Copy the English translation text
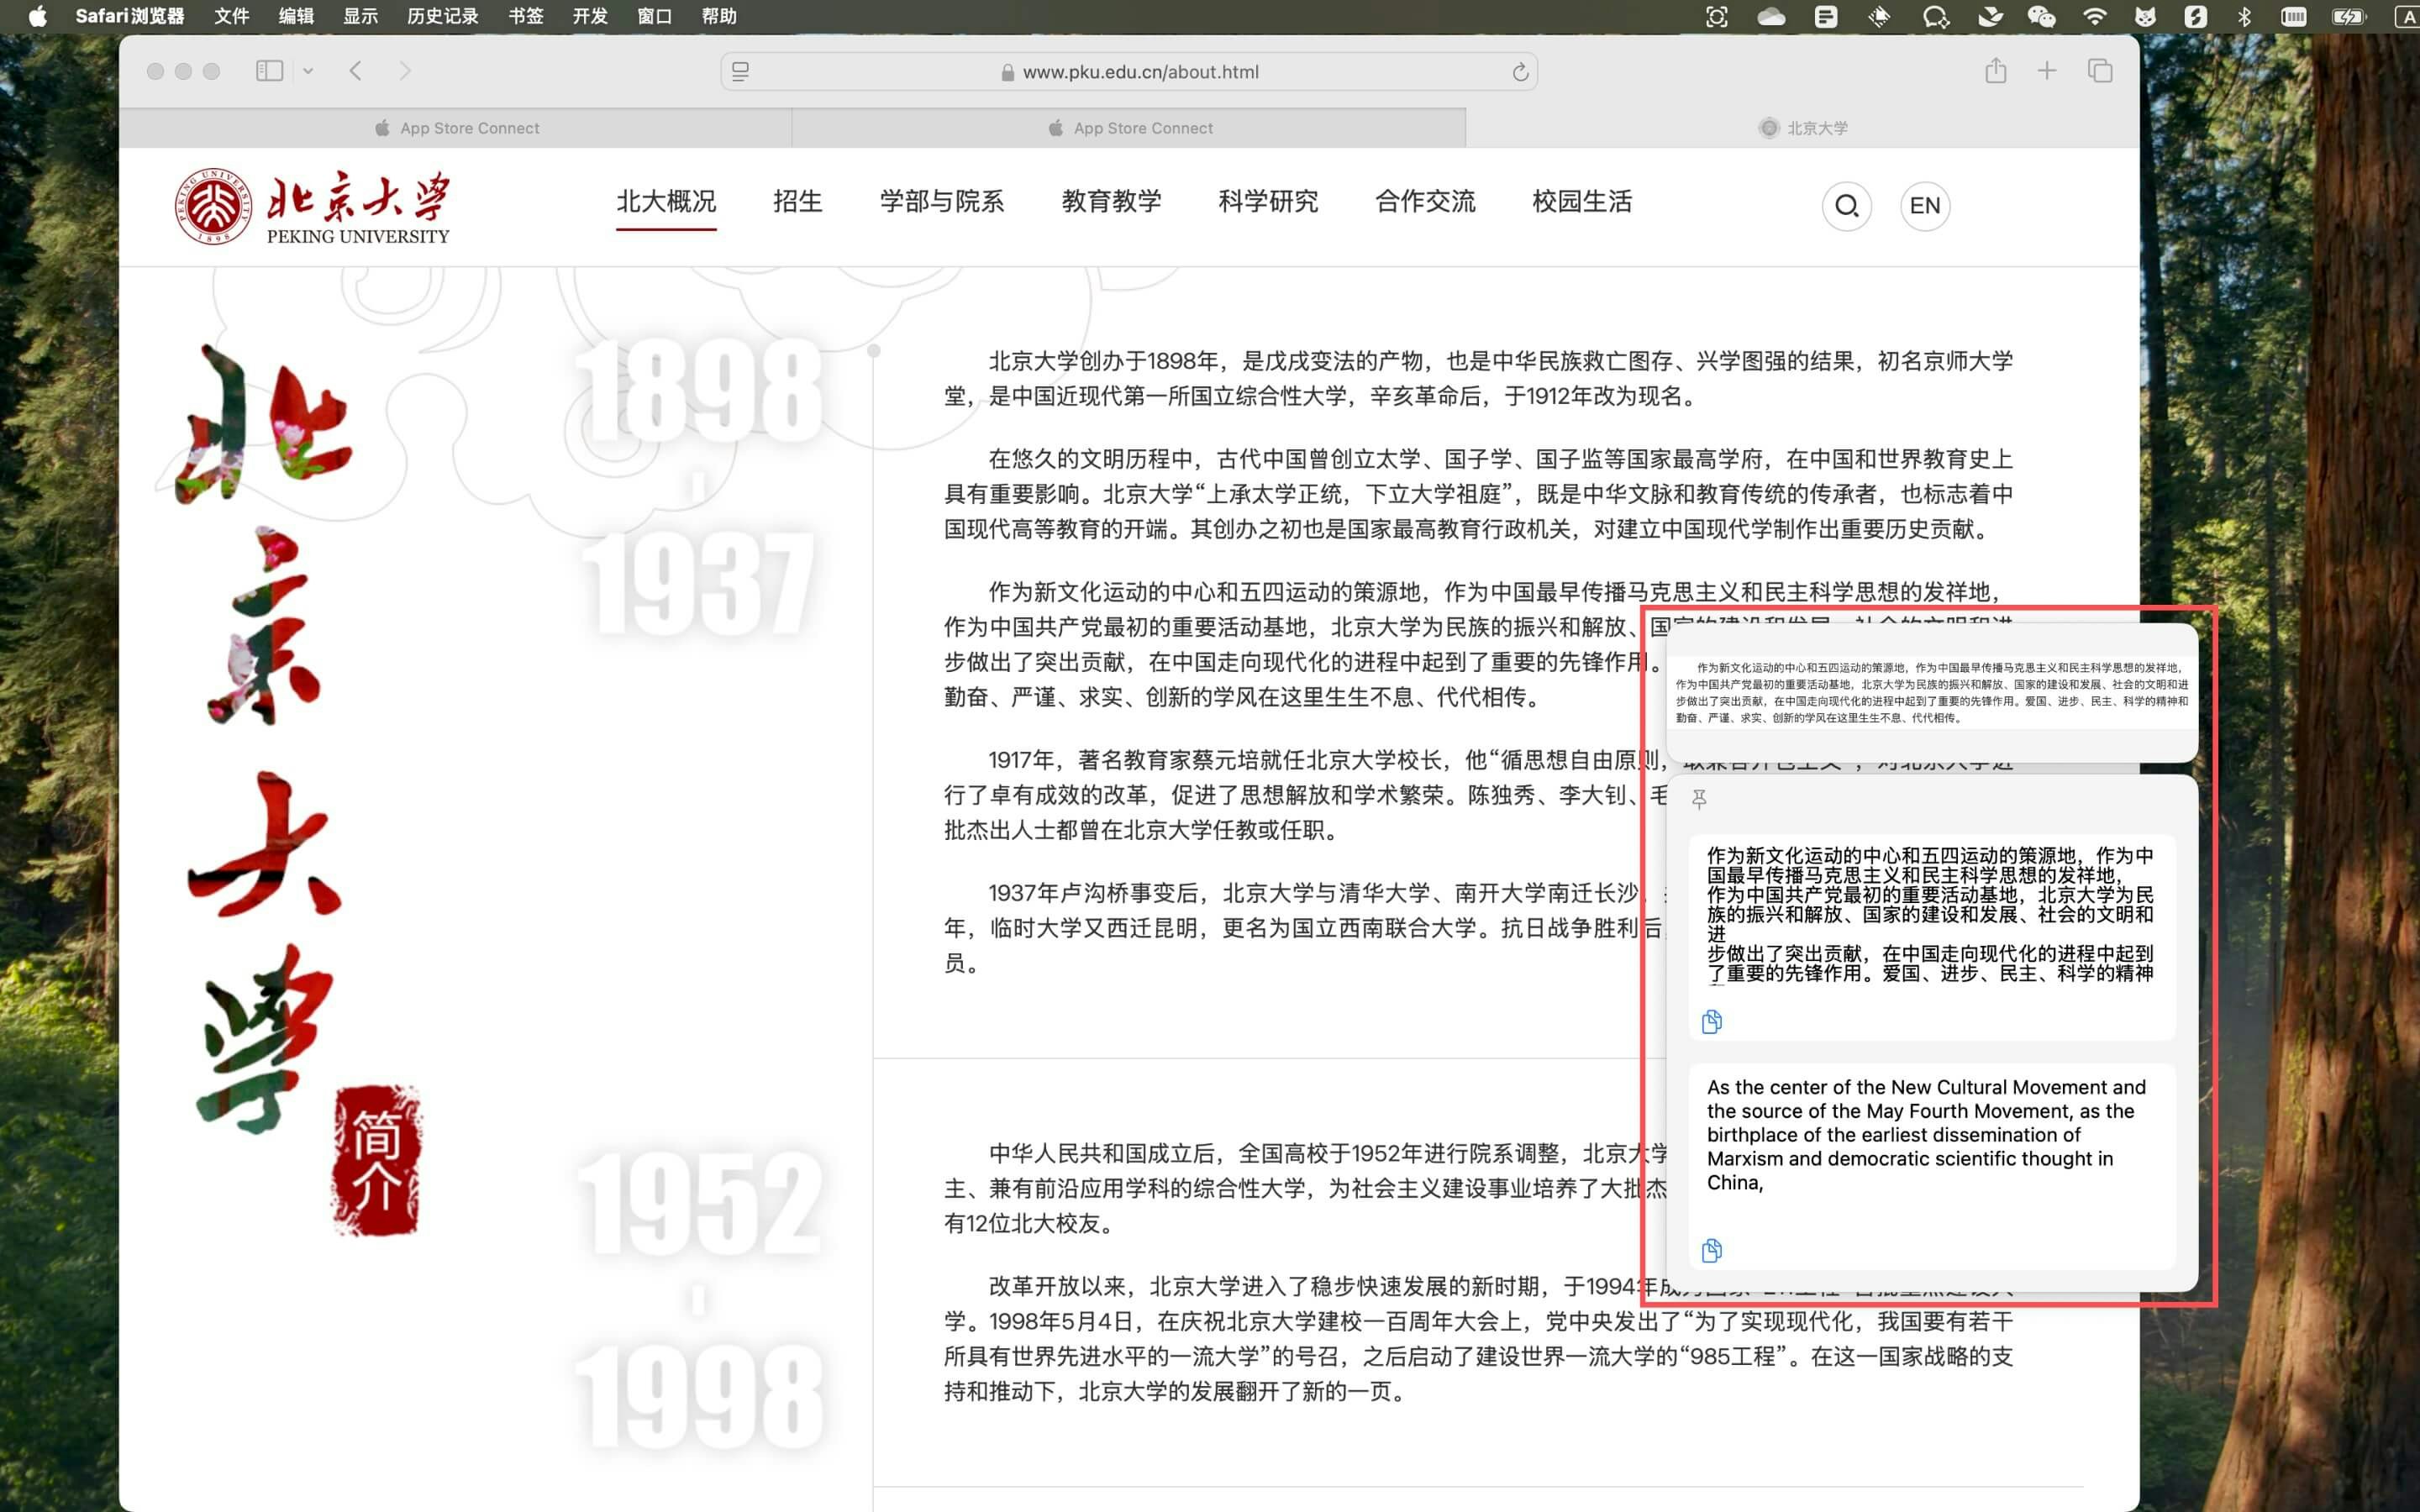Screen dimensions: 2420x1512 click(x=1712, y=1250)
